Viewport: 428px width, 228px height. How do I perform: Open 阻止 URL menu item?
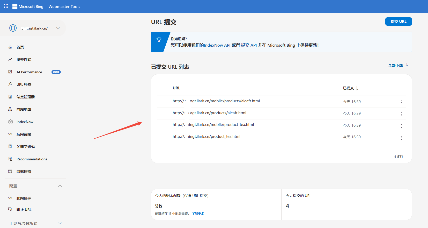[x=24, y=210]
